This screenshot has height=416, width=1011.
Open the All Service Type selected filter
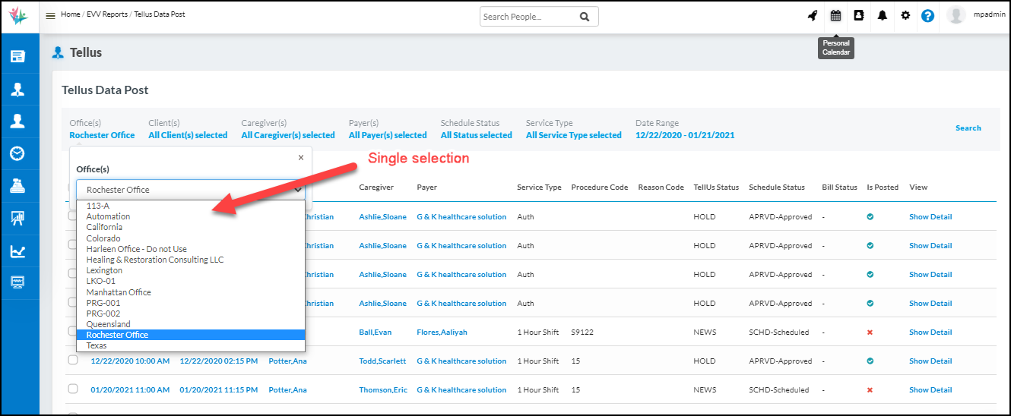(573, 135)
